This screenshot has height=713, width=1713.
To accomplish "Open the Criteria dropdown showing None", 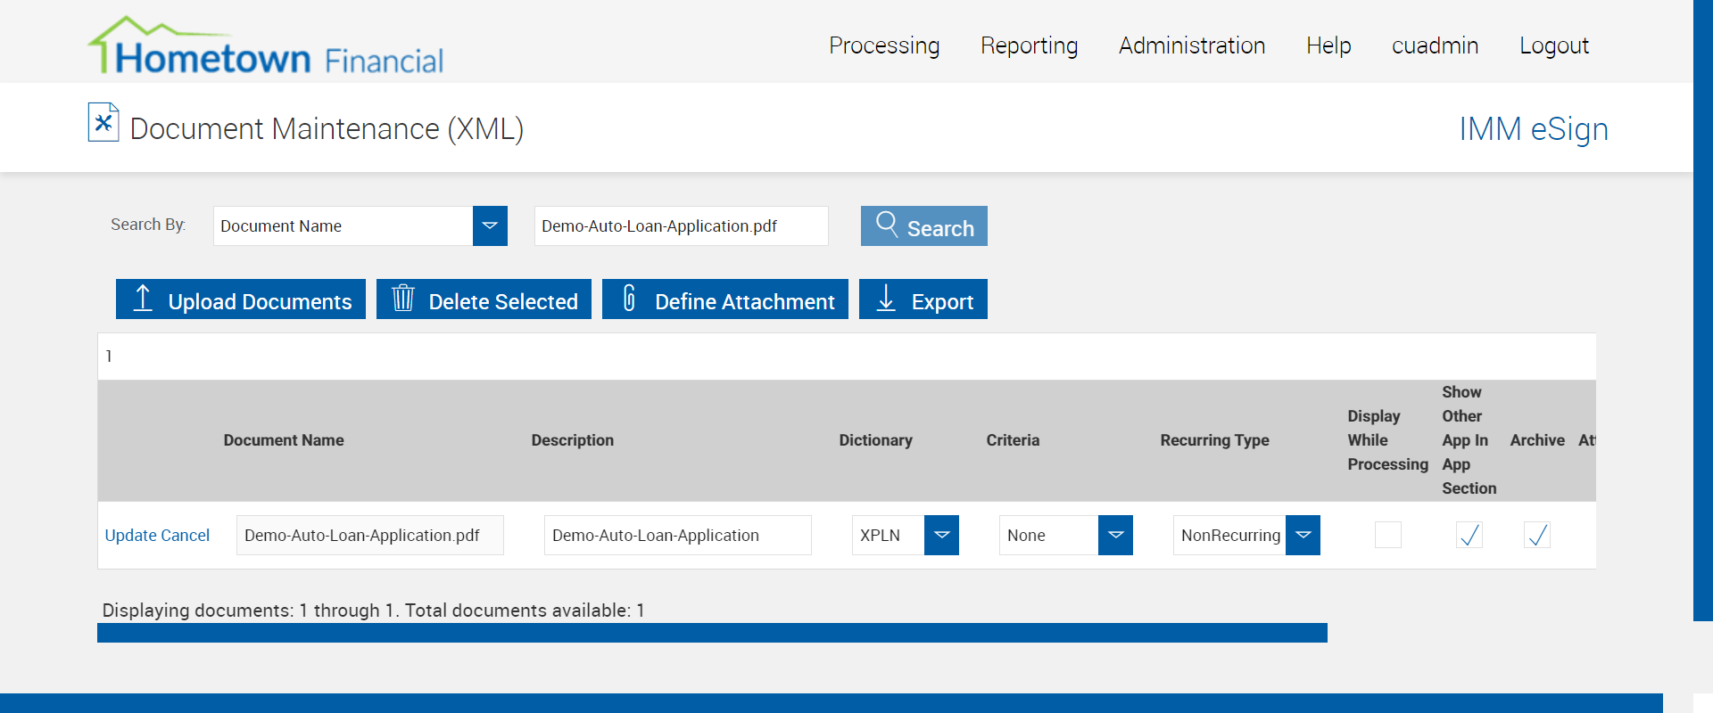I will coord(1115,536).
